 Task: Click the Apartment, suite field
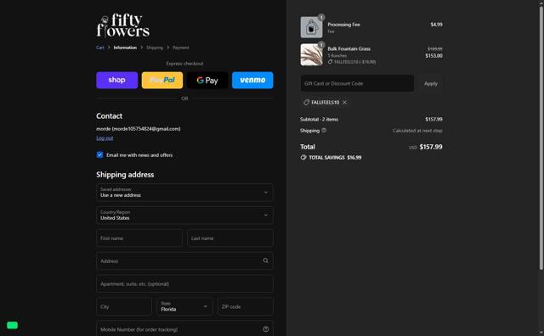(184, 283)
